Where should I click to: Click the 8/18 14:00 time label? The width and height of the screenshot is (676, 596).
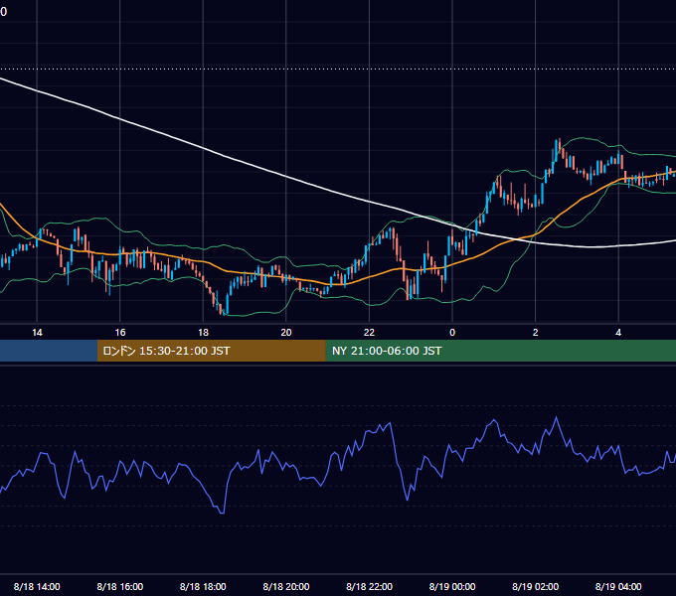point(37,586)
